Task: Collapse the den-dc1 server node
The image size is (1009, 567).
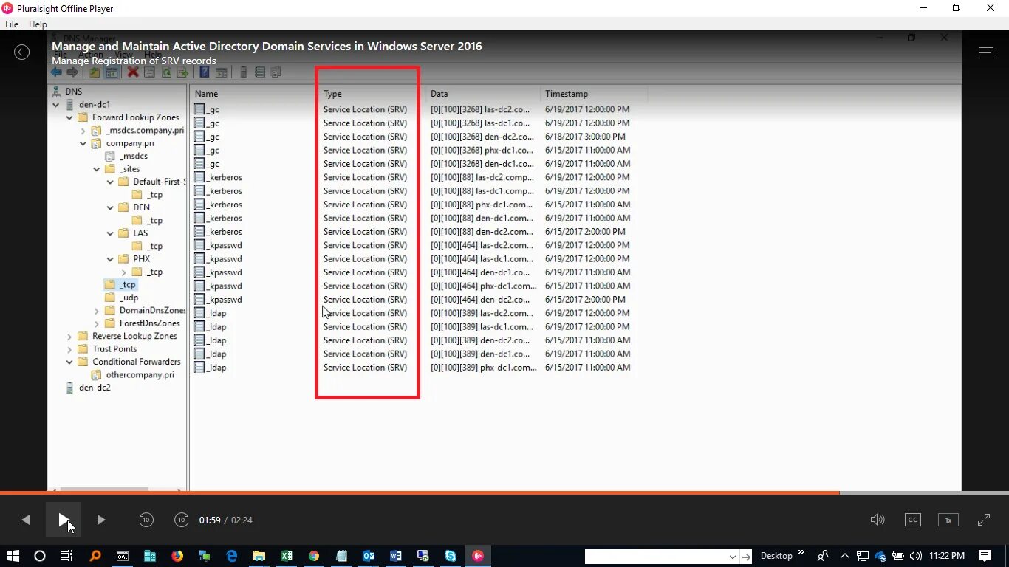Action: (56, 105)
